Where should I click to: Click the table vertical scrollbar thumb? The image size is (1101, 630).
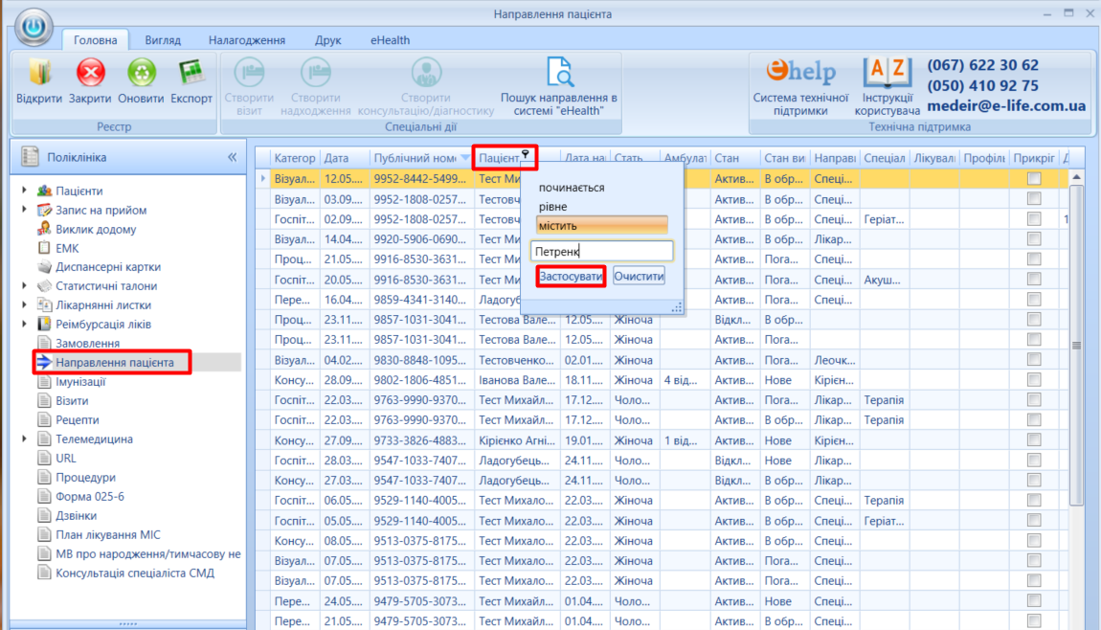(1076, 344)
